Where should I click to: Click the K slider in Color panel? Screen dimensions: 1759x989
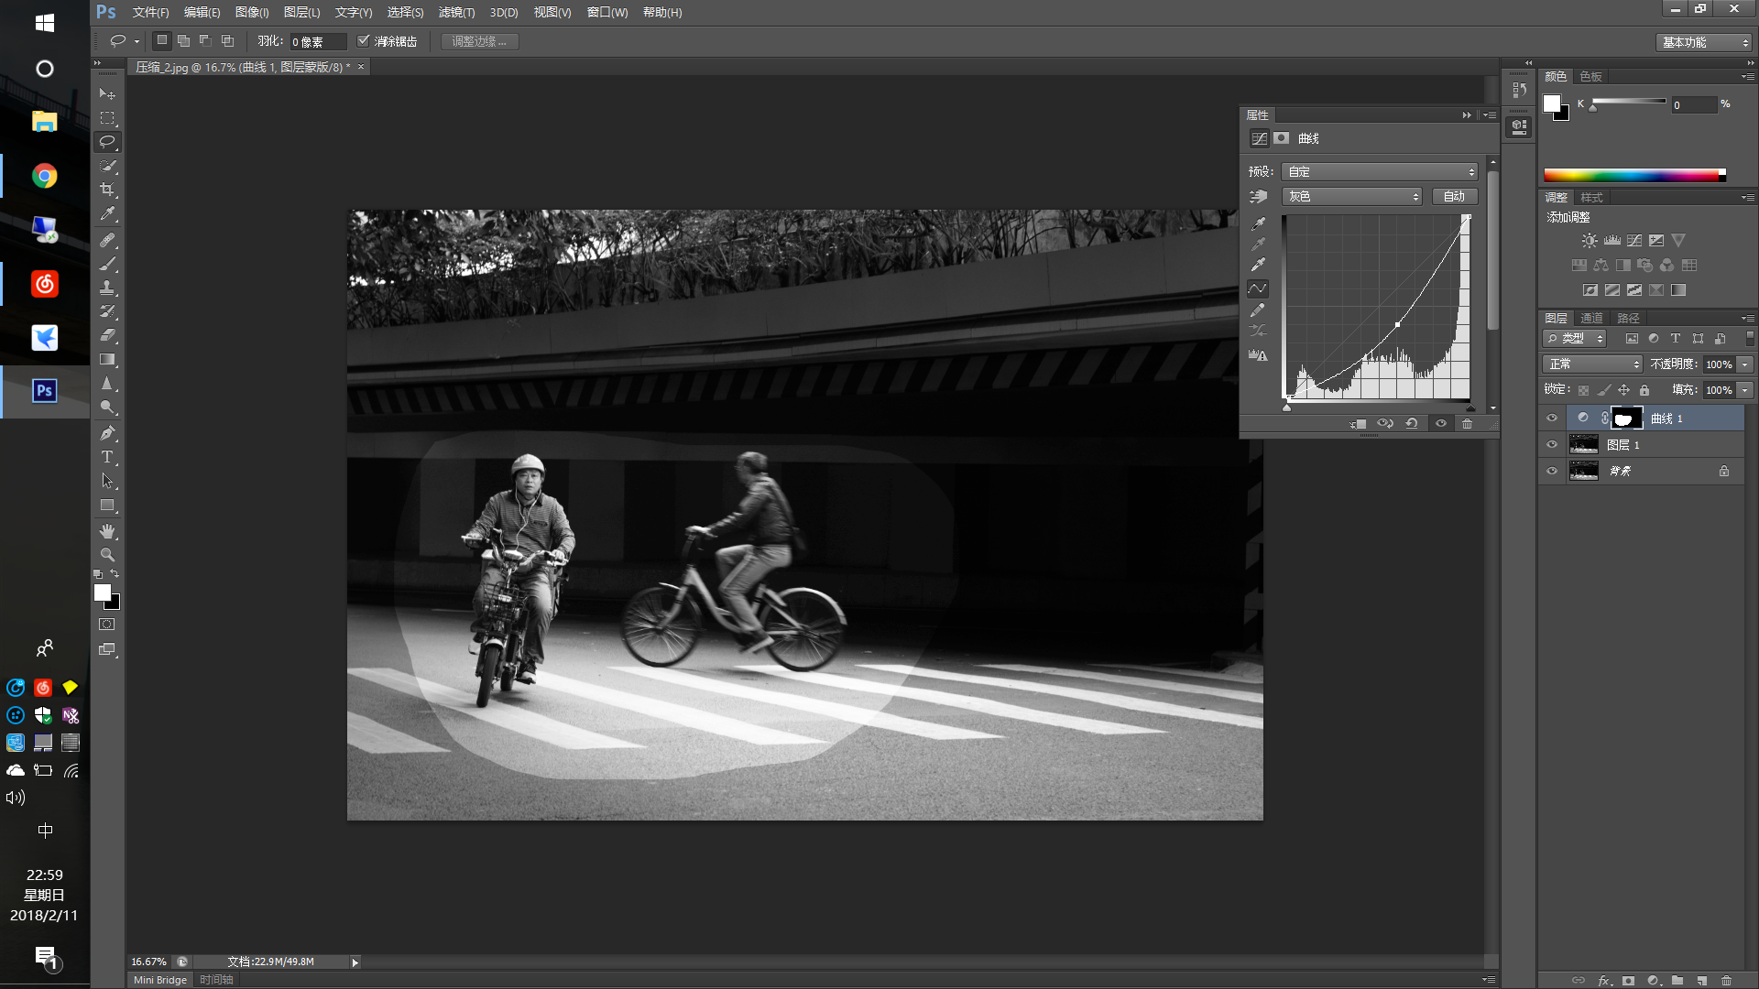pyautogui.click(x=1629, y=102)
